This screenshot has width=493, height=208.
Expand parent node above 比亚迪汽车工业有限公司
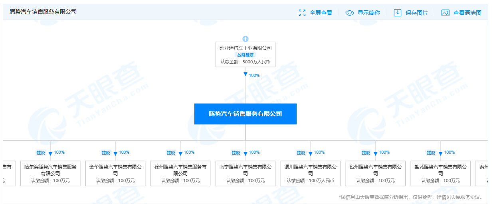coord(246,39)
